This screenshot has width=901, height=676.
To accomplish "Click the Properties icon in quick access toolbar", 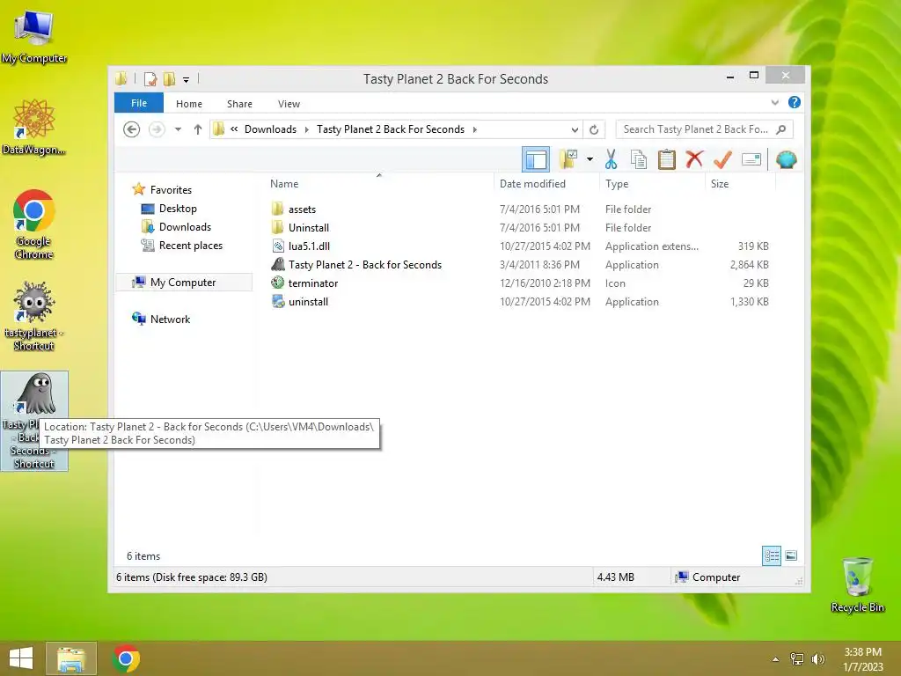I will pyautogui.click(x=150, y=78).
